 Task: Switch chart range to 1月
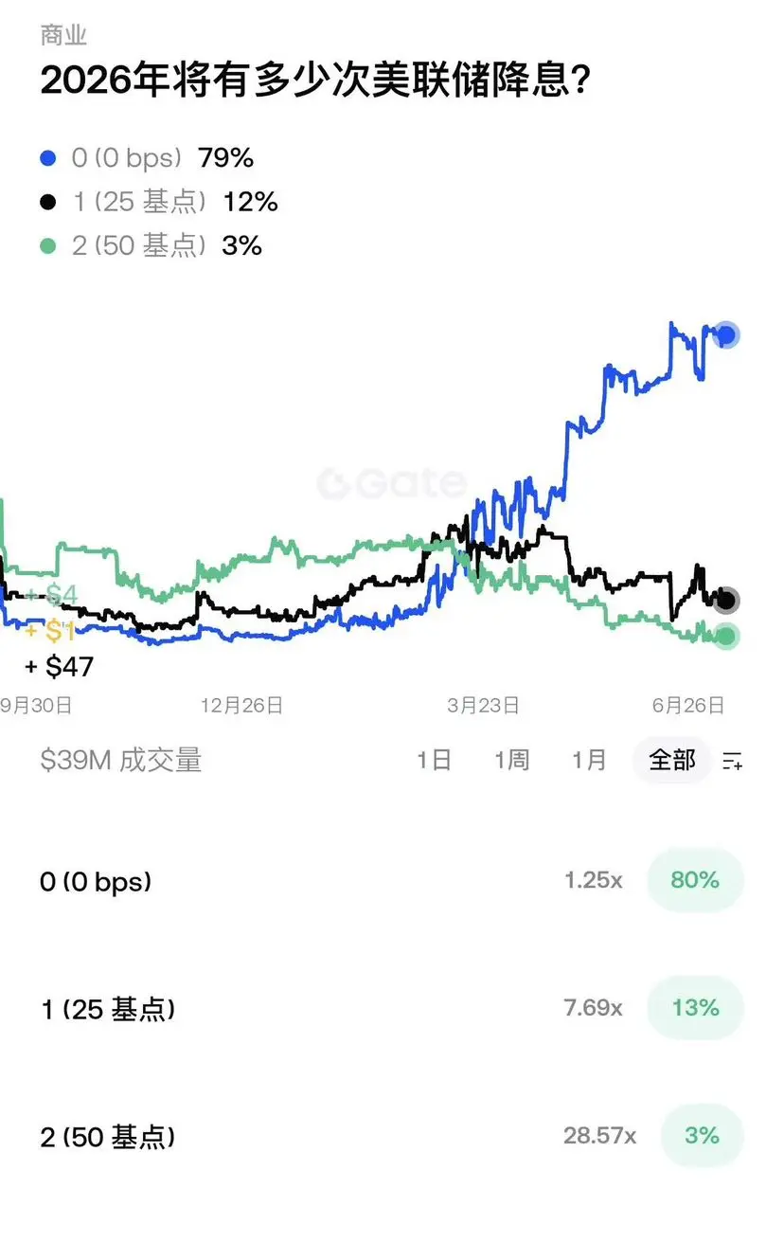click(x=589, y=760)
